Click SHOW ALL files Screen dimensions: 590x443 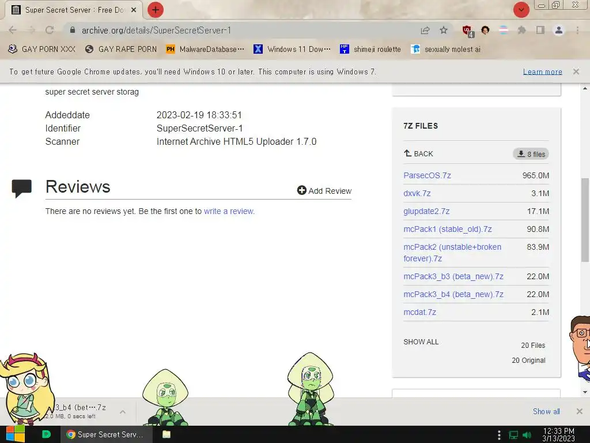pos(421,342)
